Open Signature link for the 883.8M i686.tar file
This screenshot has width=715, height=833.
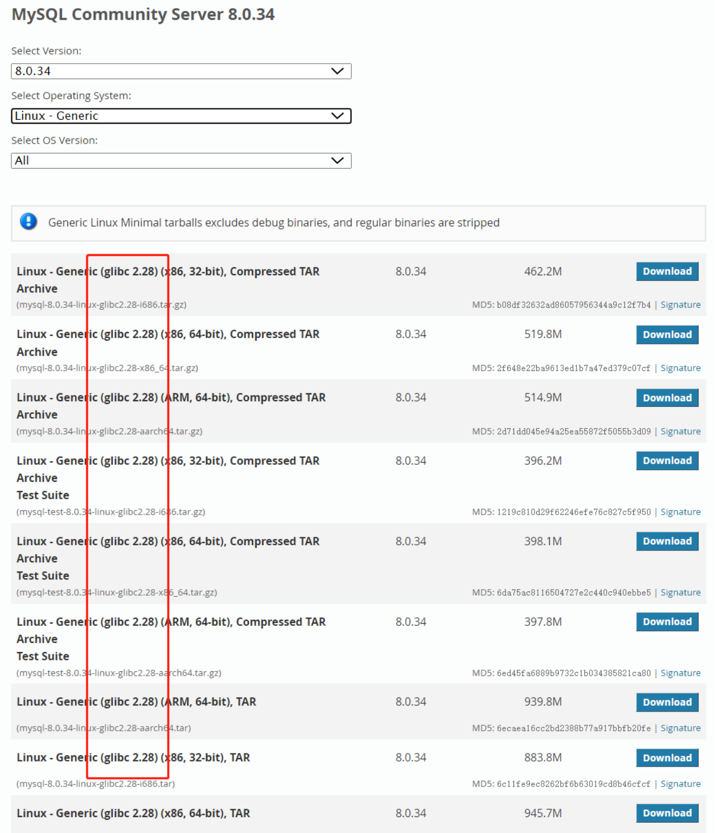point(680,784)
